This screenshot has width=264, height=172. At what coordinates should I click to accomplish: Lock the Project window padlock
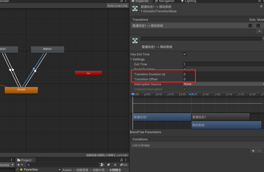(x=121, y=160)
